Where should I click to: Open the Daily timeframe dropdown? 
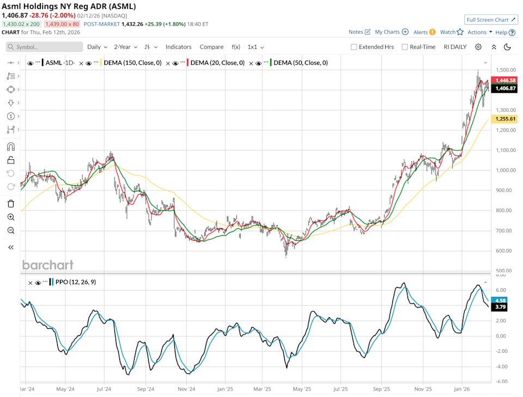coord(96,47)
